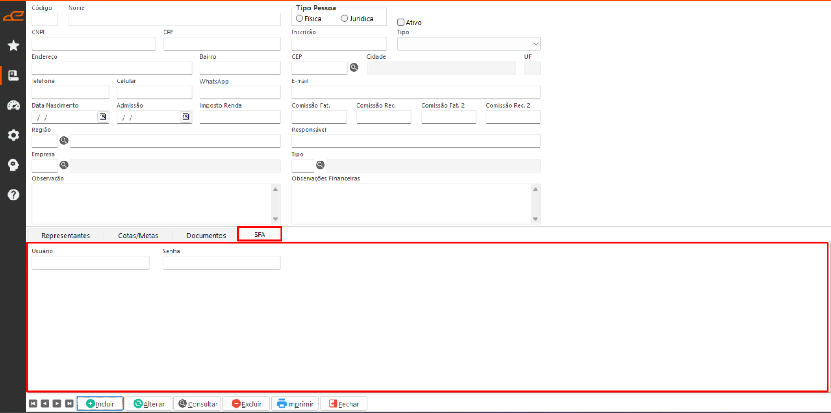This screenshot has height=413, width=831.
Task: Switch to the Representantes tab
Action: tap(65, 236)
